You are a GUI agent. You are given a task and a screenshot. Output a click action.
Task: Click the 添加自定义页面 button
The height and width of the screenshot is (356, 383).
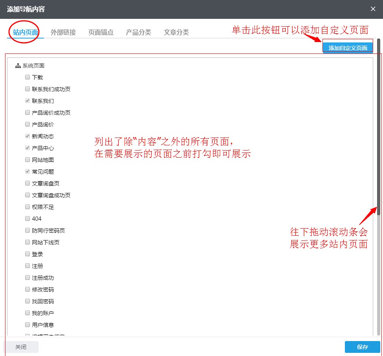coord(347,47)
